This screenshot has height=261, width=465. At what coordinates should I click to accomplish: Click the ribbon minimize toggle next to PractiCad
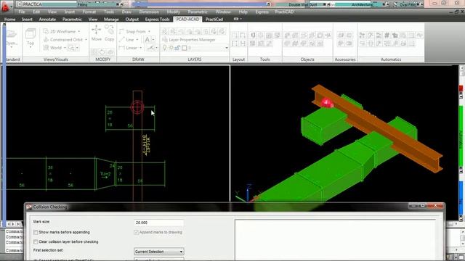point(236,19)
